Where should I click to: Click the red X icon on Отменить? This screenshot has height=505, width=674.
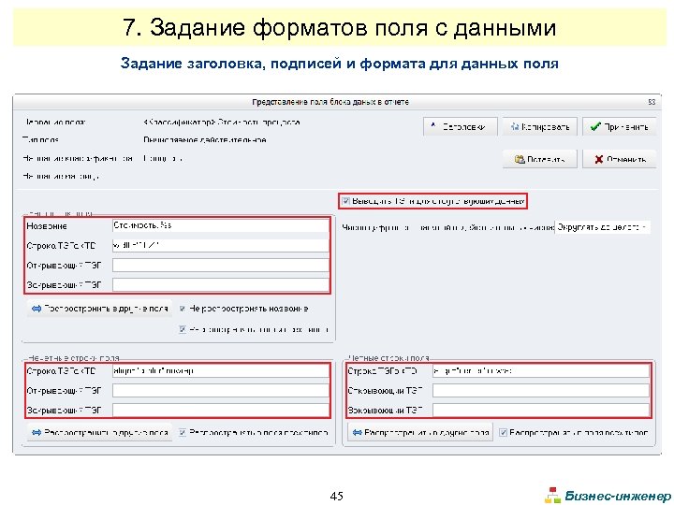click(598, 159)
